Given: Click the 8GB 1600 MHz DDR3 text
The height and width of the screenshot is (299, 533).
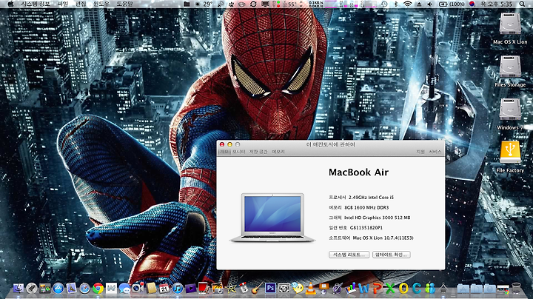Looking at the screenshot, I should (x=366, y=207).
